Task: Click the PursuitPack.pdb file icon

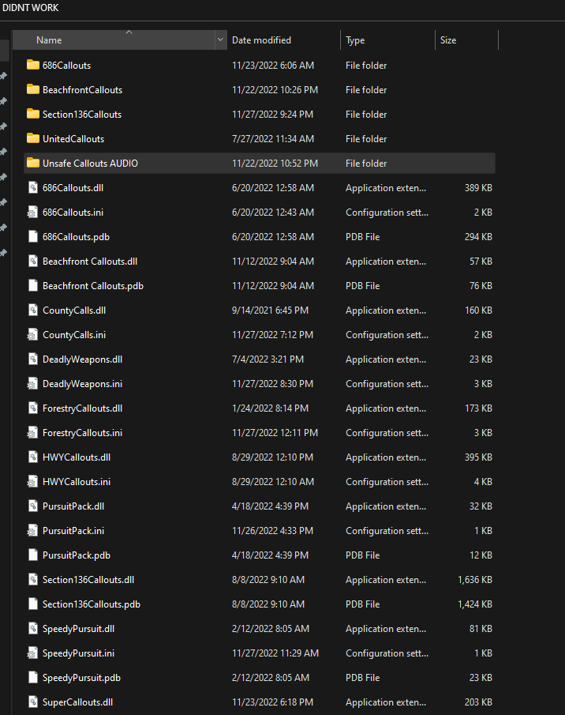Action: (33, 555)
